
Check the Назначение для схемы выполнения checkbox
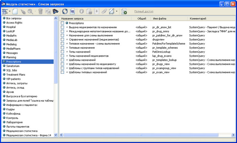click(62, 35)
